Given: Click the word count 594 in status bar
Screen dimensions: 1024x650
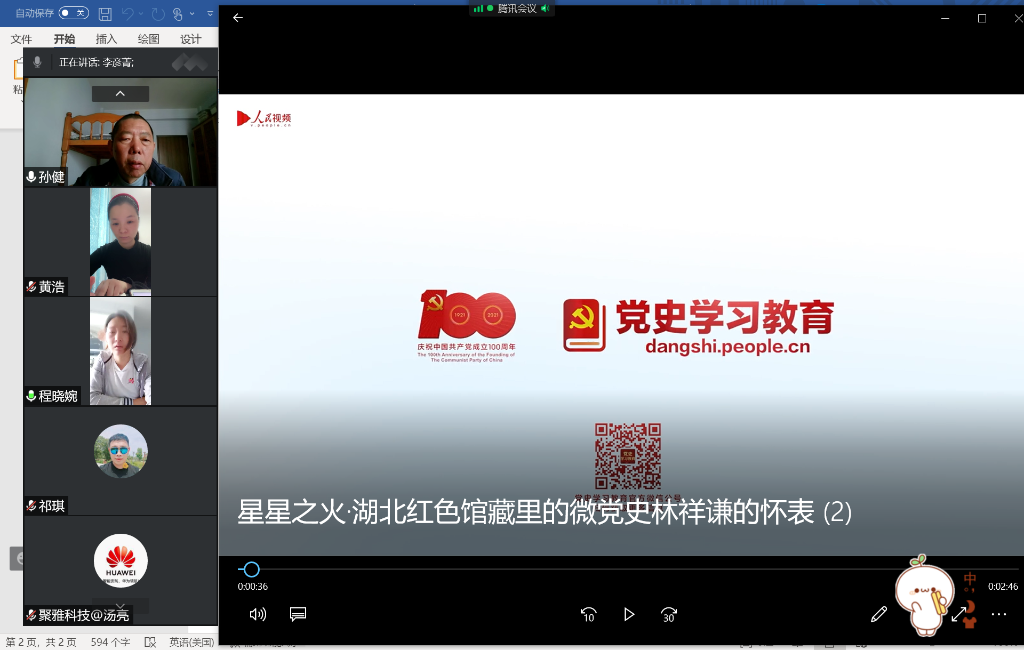Looking at the screenshot, I should pyautogui.click(x=110, y=642).
